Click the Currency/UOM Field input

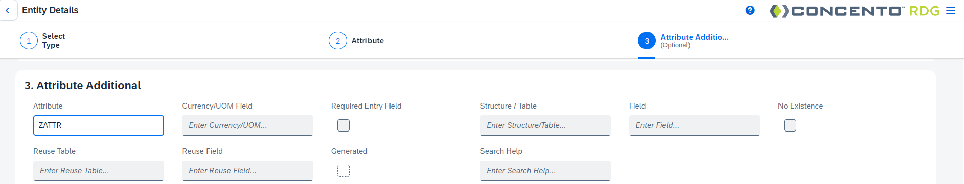click(247, 125)
